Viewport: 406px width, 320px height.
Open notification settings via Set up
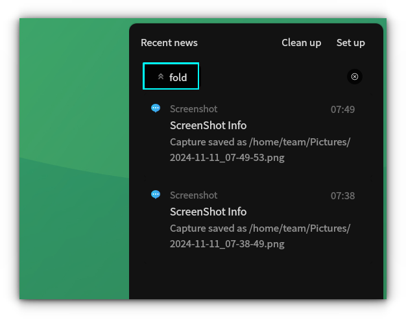350,43
